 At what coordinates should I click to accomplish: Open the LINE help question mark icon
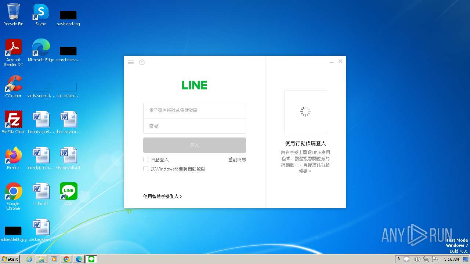click(142, 62)
